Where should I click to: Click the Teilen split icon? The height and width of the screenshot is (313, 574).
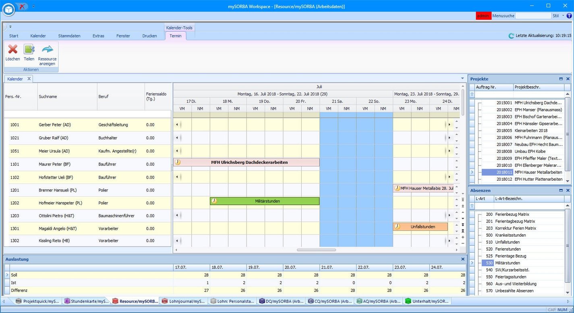(29, 49)
